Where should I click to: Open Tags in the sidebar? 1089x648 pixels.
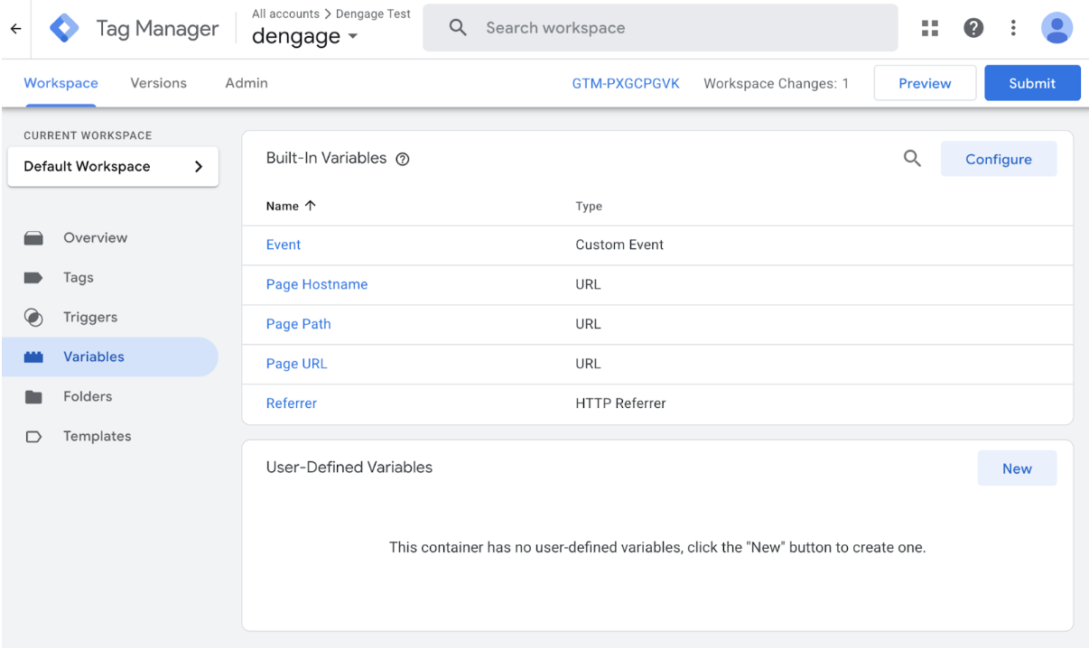pyautogui.click(x=109, y=278)
